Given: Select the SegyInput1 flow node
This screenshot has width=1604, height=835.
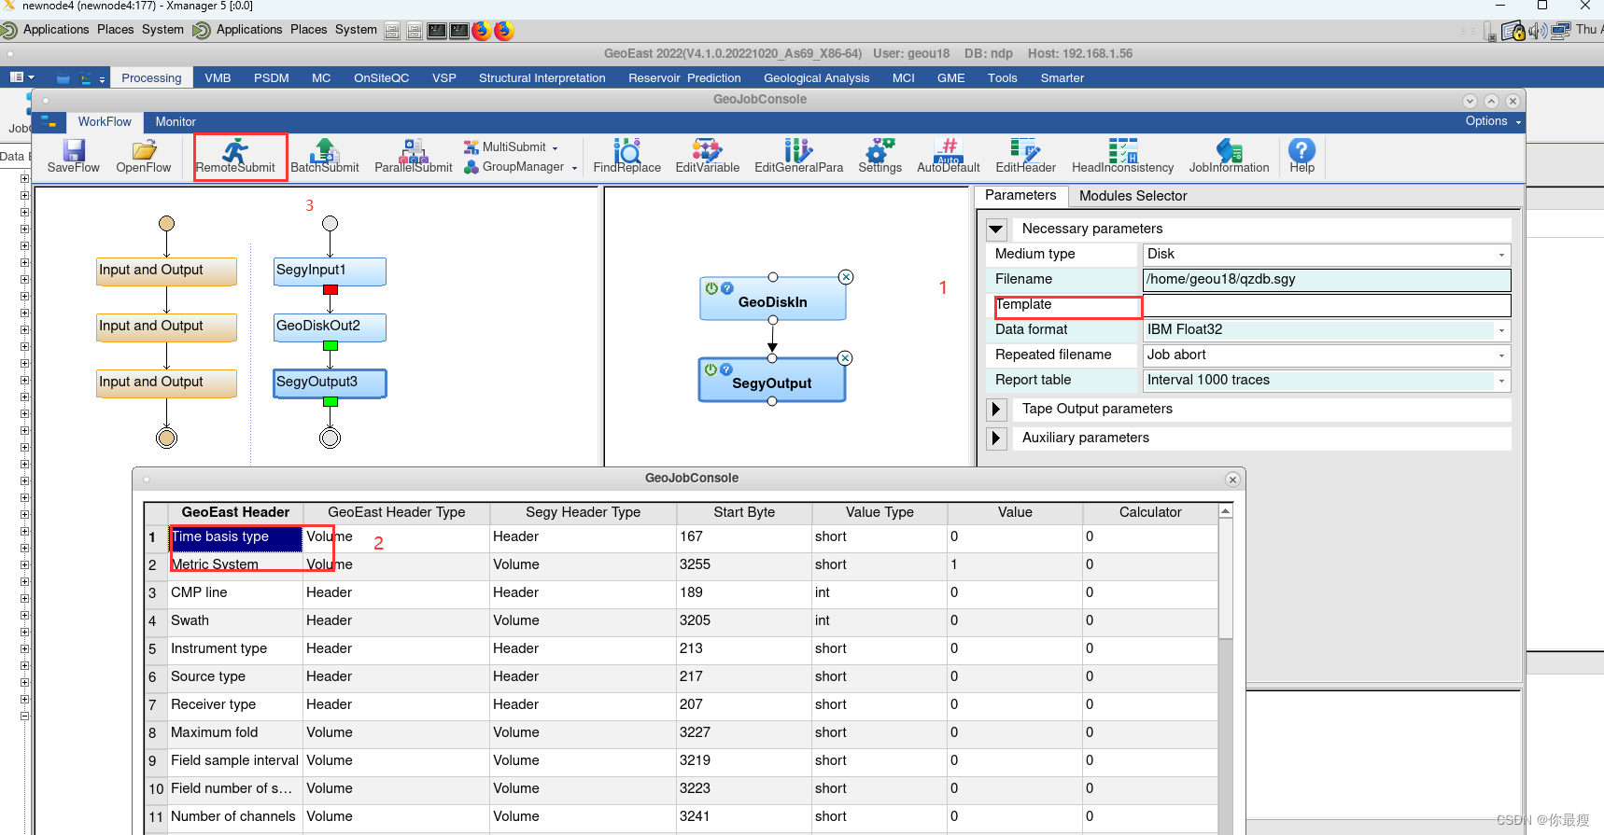Looking at the screenshot, I should coord(330,271).
